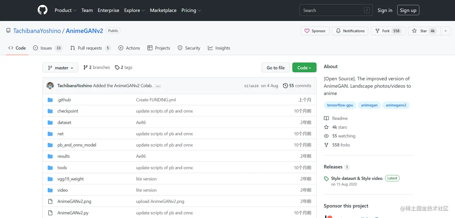Screen dimensions: 455x218
Task: Click the GitHub logo icon
Action: (x=42, y=10)
